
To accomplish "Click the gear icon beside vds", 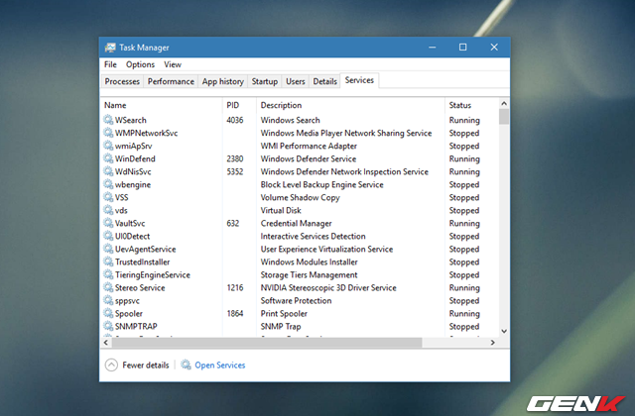I will point(108,210).
